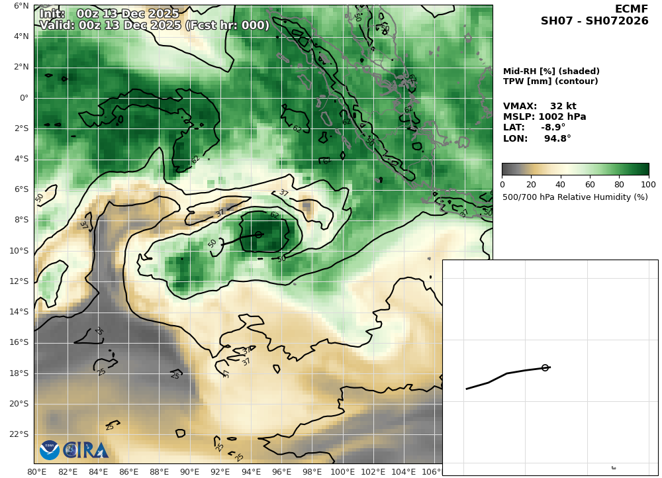Viewport: 662px width, 478px height.
Task: Click the NOAA circular logo
Action: 50,450
